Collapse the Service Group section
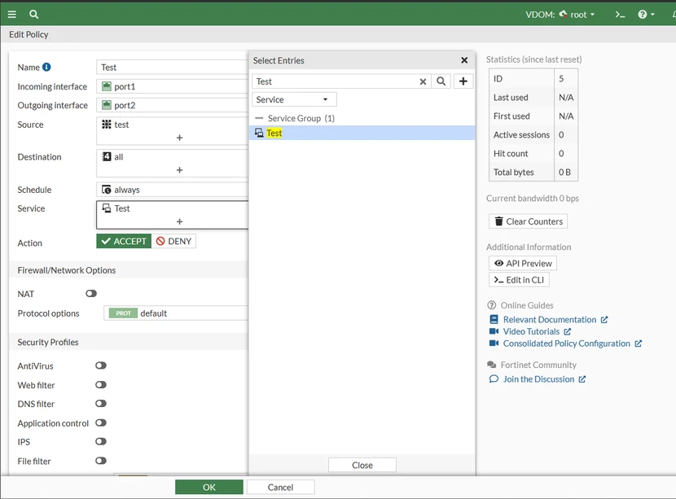676x499 pixels. [259, 118]
